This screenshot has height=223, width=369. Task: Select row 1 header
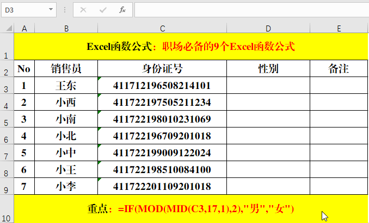pyautogui.click(x=7, y=47)
